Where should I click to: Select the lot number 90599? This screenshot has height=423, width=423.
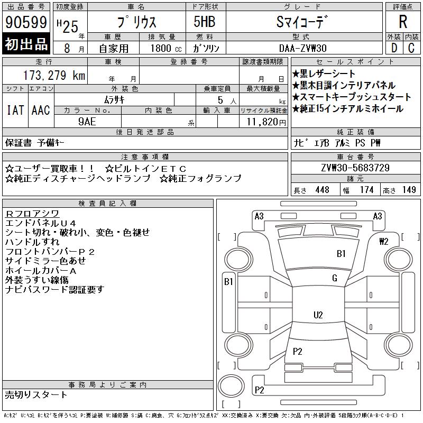click(x=26, y=23)
